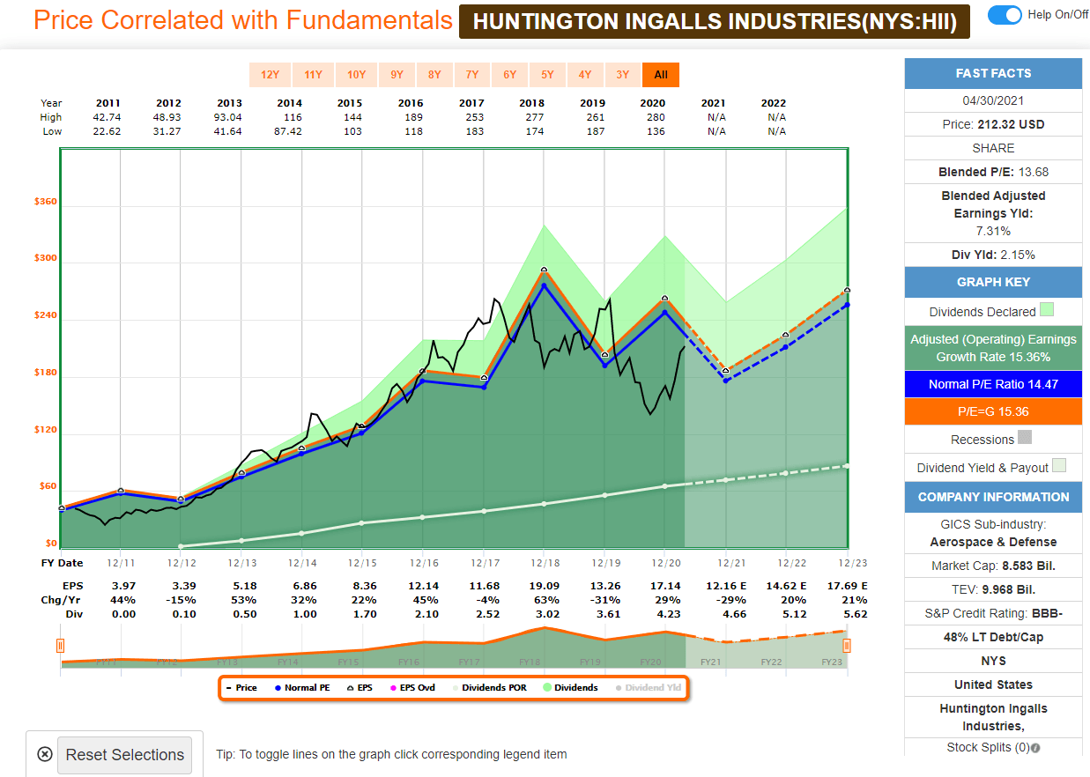
Task: Click the Market Cap 8.583 Bil. row
Action: [x=993, y=566]
